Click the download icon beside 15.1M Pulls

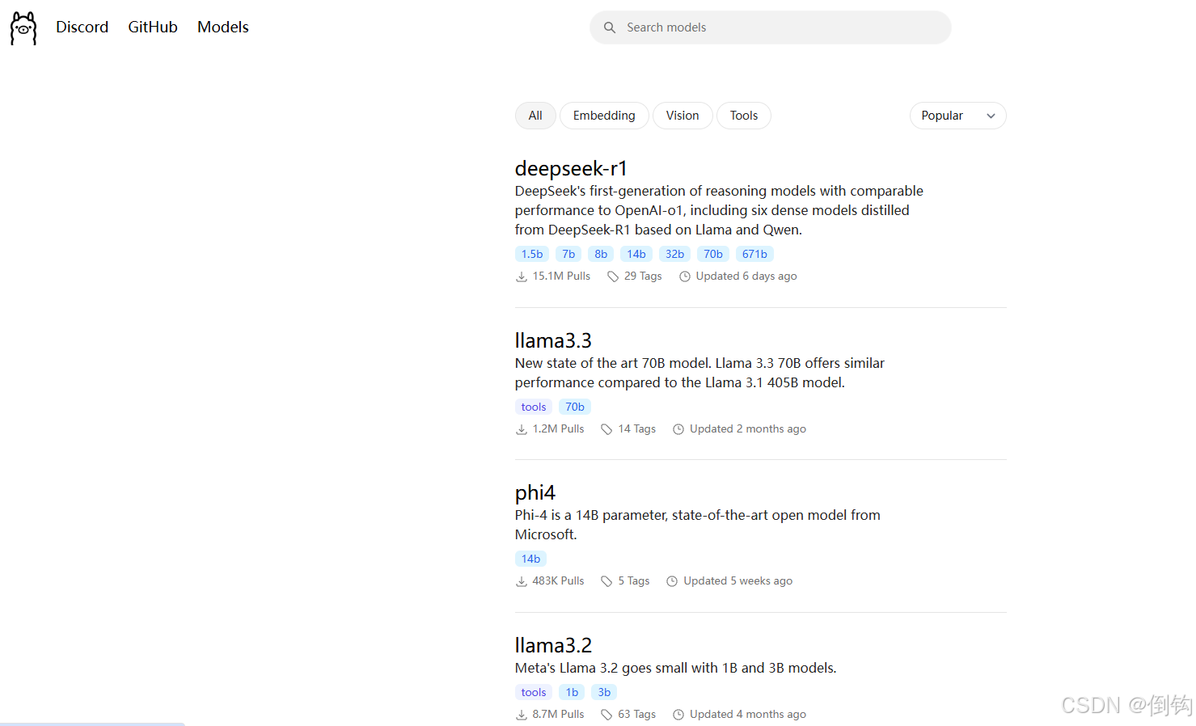[x=522, y=276]
